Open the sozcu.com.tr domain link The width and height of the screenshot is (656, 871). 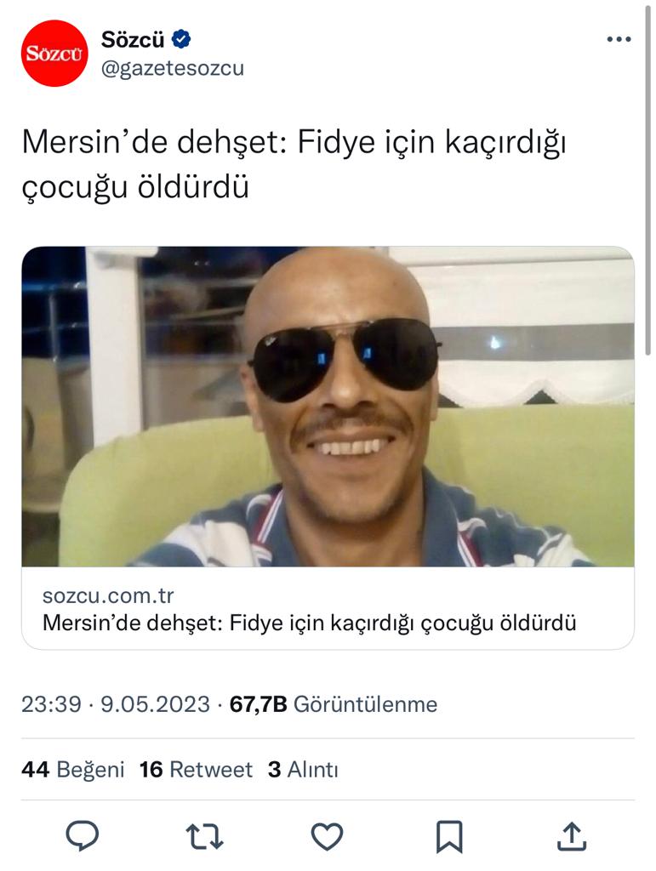[x=108, y=595]
